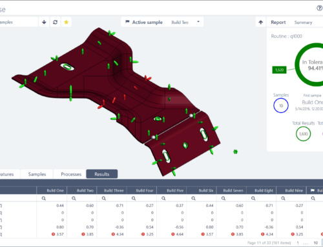Sort by the Build Five column header
This screenshot has width=323, height=247.
pyautogui.click(x=172, y=190)
